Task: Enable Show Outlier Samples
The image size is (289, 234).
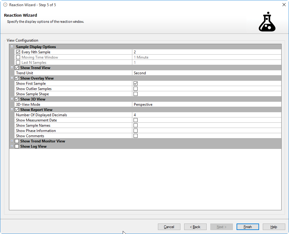Action: pyautogui.click(x=135, y=89)
